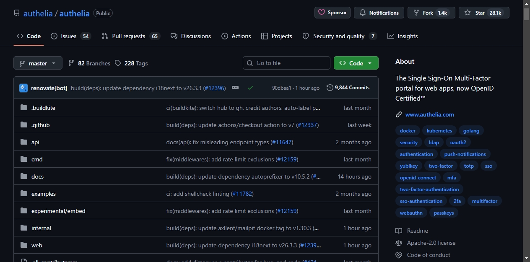This screenshot has width=530, height=262.
Task: Open the examples folder
Action: [x=44, y=194]
